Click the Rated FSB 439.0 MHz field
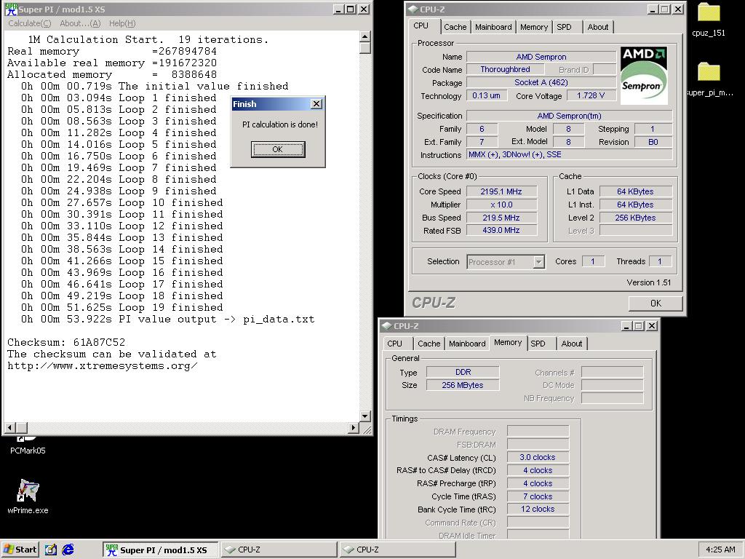745x559 pixels. [x=501, y=230]
